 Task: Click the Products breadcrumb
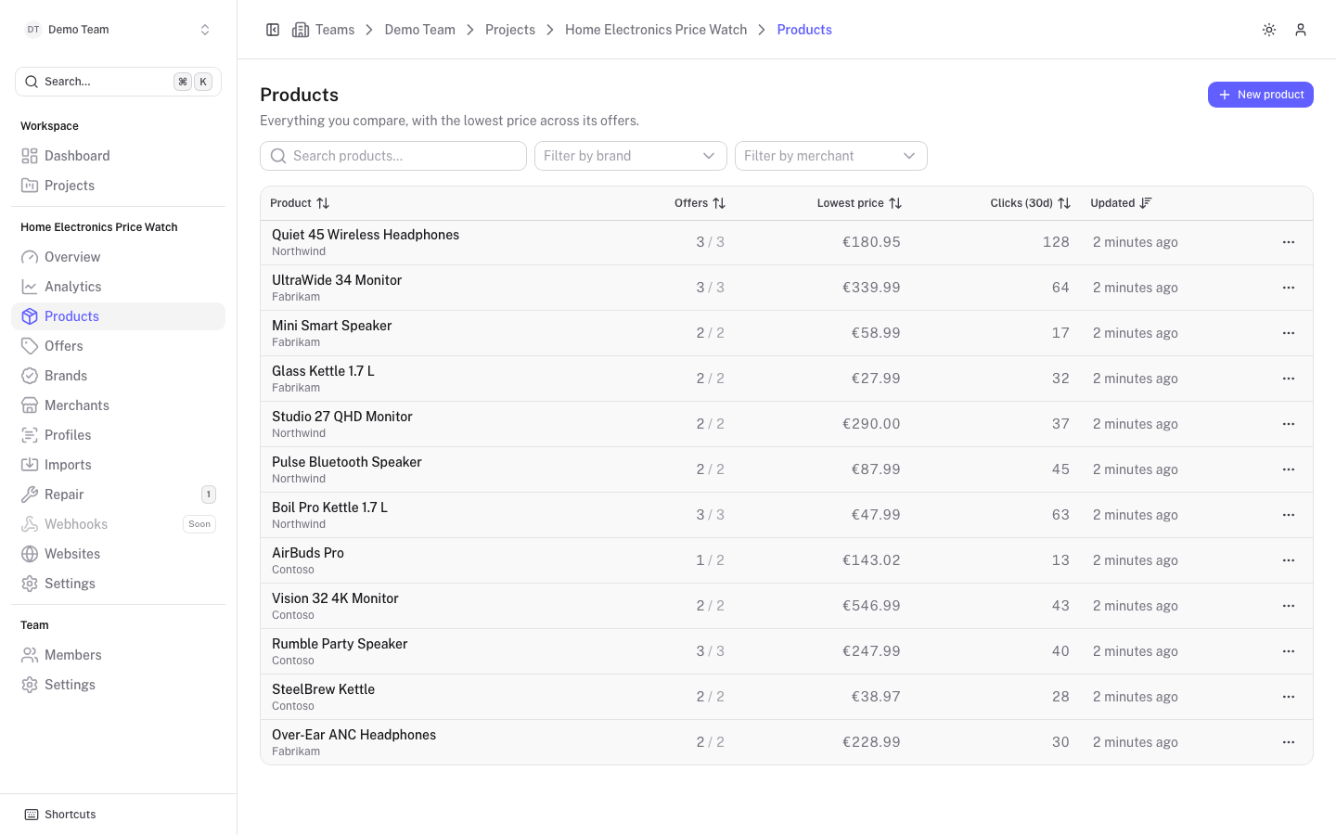click(804, 30)
